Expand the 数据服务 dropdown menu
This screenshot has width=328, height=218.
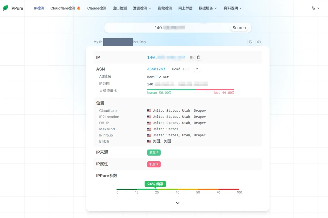point(208,8)
